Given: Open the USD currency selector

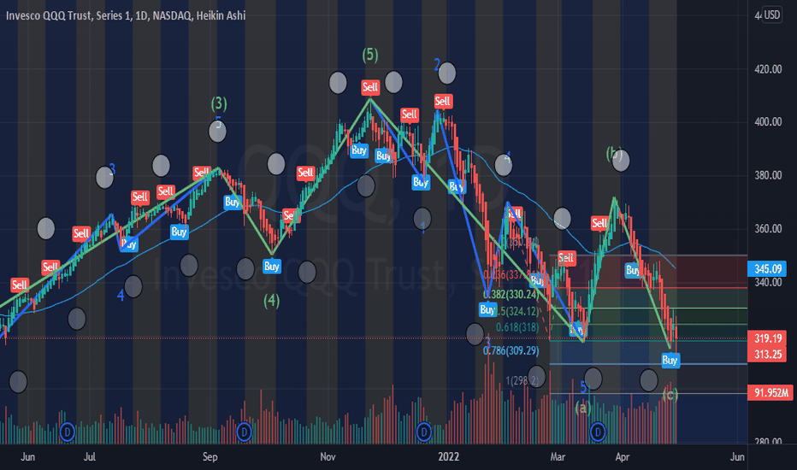Looking at the screenshot, I should point(772,15).
